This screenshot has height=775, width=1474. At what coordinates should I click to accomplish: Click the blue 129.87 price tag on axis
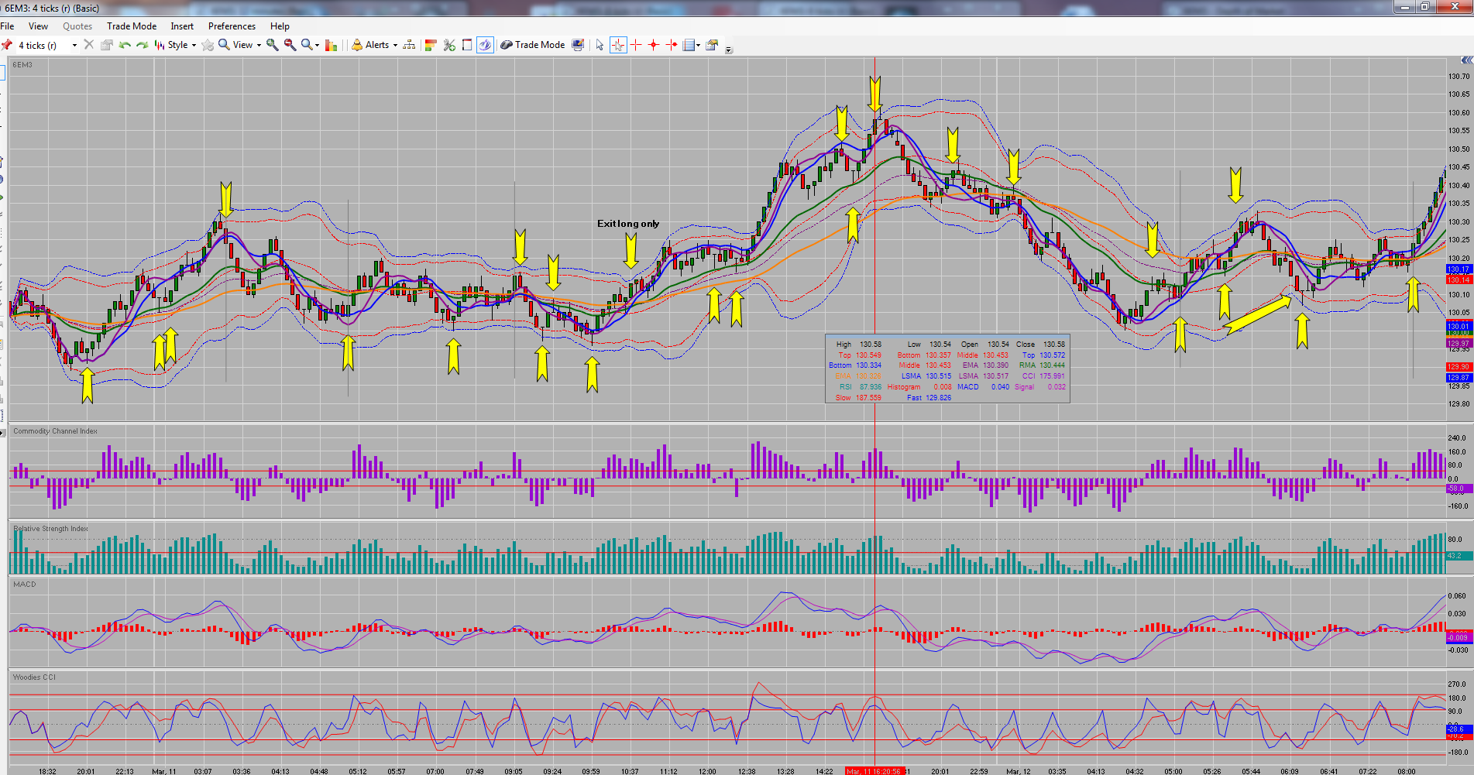point(1459,378)
